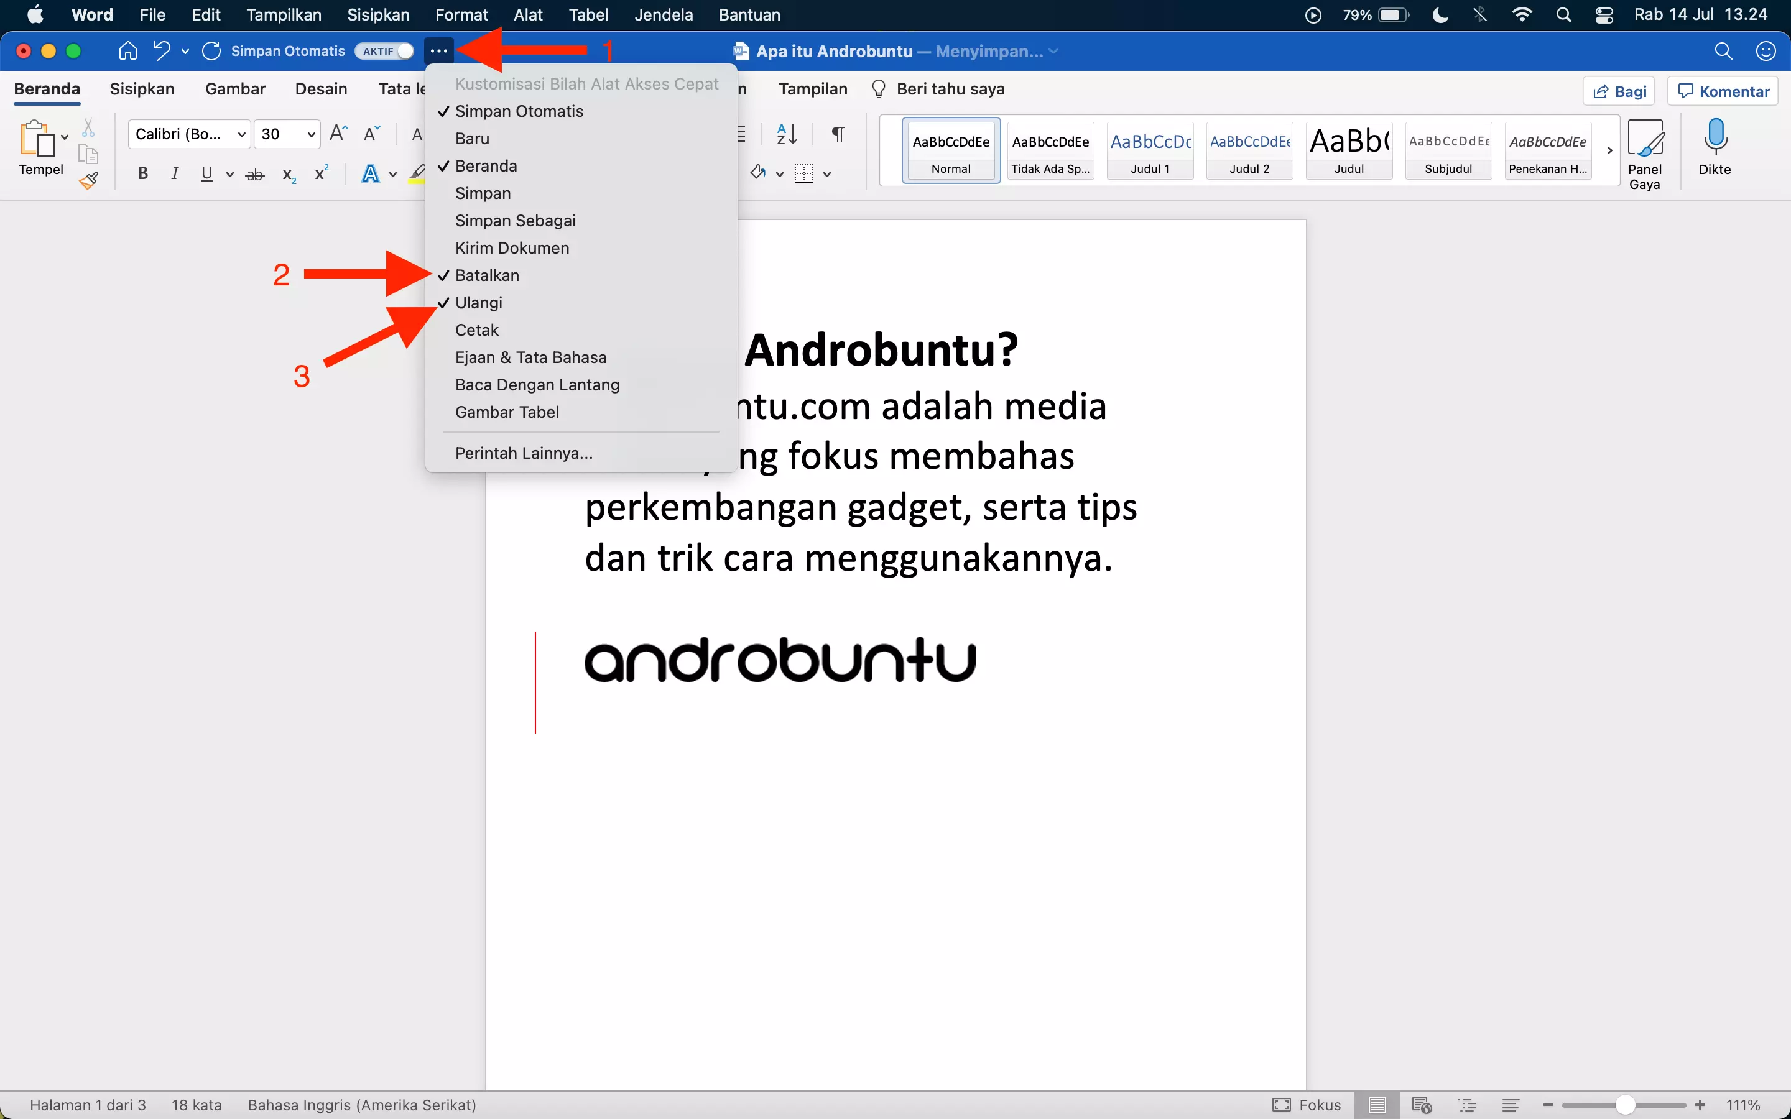This screenshot has height=1119, width=1791.
Task: Open the Format menu
Action: tap(462, 14)
